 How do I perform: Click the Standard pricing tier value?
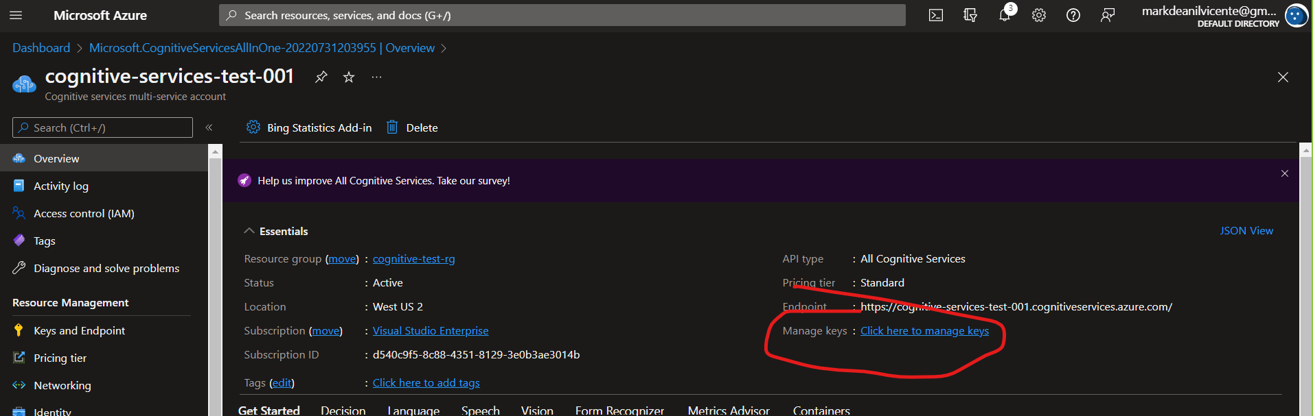point(882,283)
